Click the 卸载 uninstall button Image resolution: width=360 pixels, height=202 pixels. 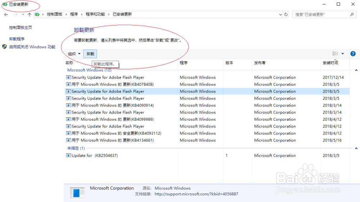(90, 54)
